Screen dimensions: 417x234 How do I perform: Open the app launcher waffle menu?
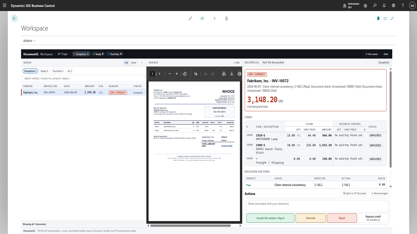click(x=5, y=6)
